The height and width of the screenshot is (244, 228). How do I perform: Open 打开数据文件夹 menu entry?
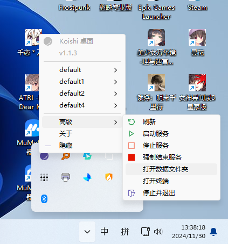[x=171, y=169]
